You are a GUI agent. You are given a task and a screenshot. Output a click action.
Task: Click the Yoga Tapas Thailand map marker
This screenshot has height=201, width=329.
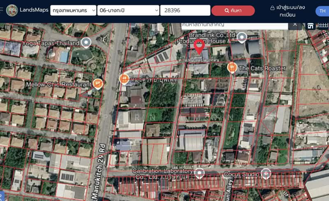86,42
